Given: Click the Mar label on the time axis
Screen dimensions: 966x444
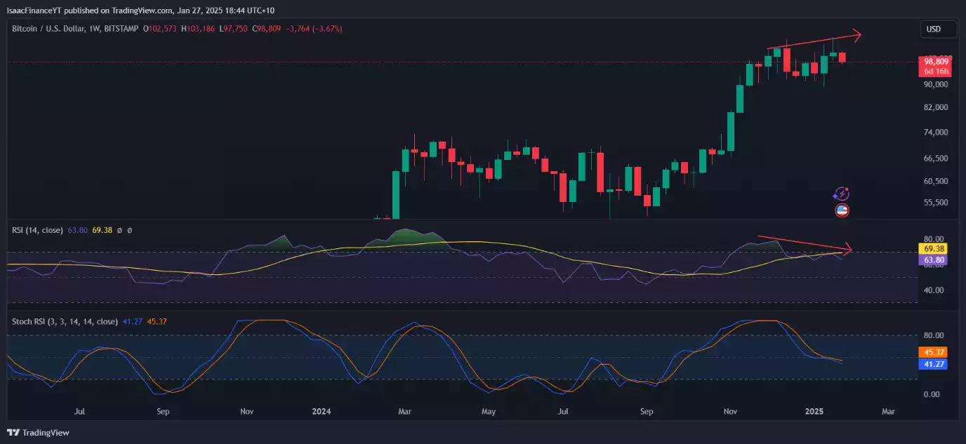Looking at the screenshot, I should coord(889,412).
